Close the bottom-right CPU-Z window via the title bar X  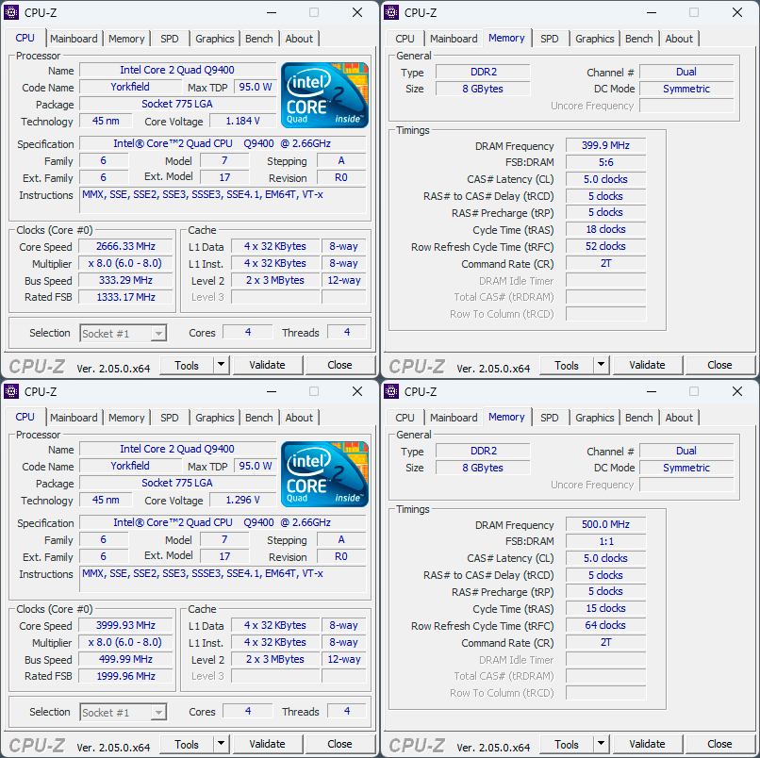tap(737, 392)
